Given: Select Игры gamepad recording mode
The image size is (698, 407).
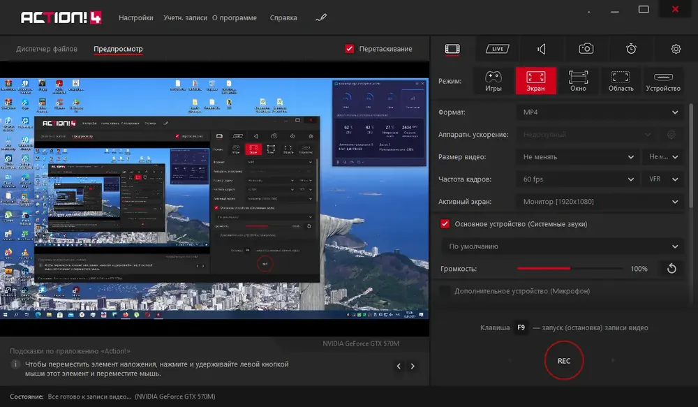Looking at the screenshot, I should tap(493, 80).
